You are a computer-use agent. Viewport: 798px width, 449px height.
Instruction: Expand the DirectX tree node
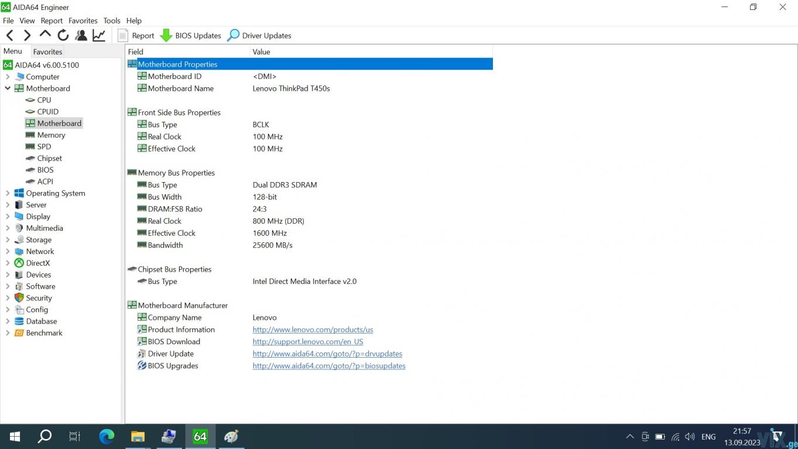(x=8, y=263)
